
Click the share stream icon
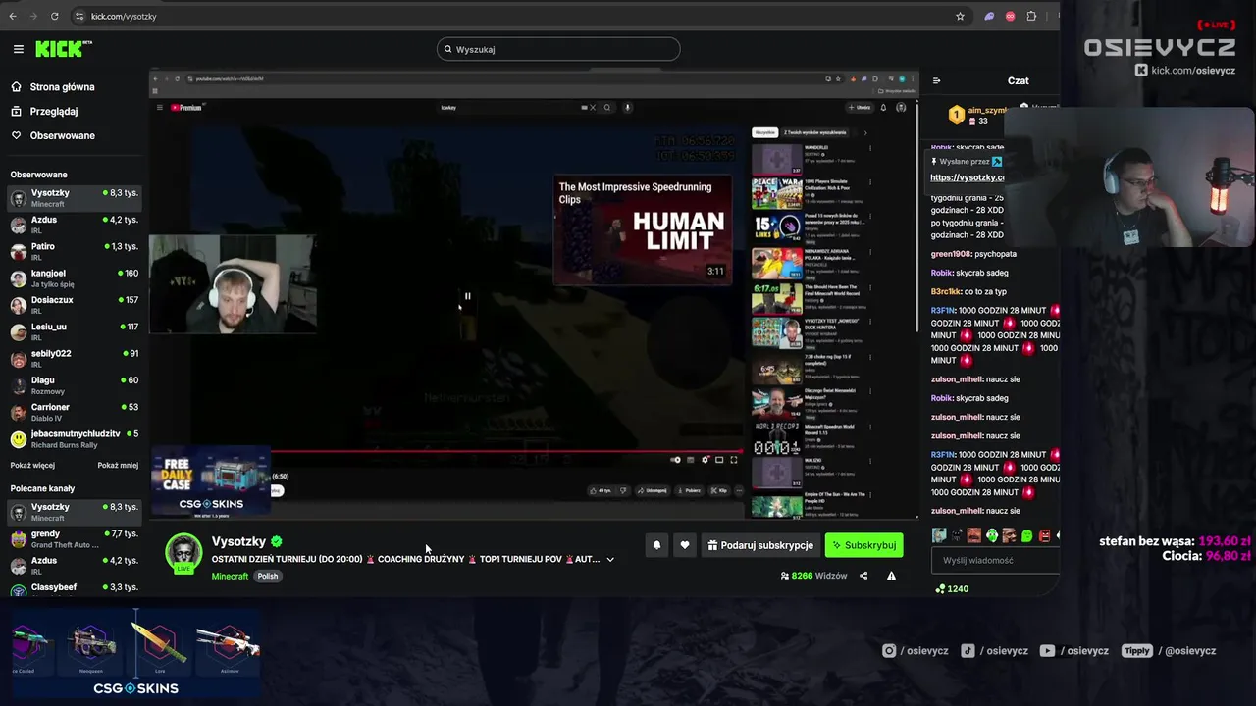863,576
